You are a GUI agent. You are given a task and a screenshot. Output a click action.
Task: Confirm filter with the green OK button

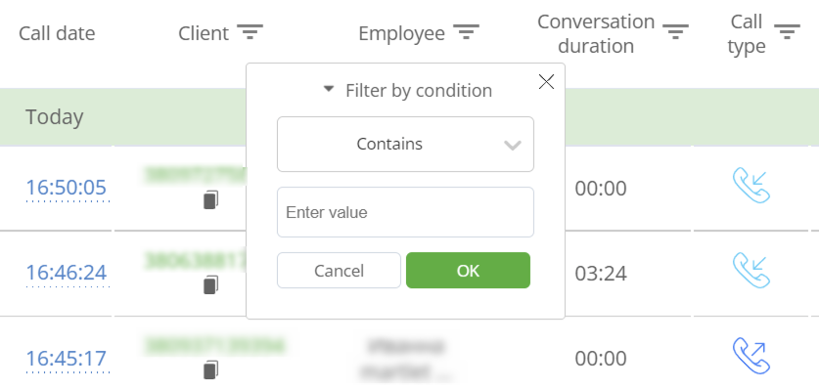tap(468, 270)
